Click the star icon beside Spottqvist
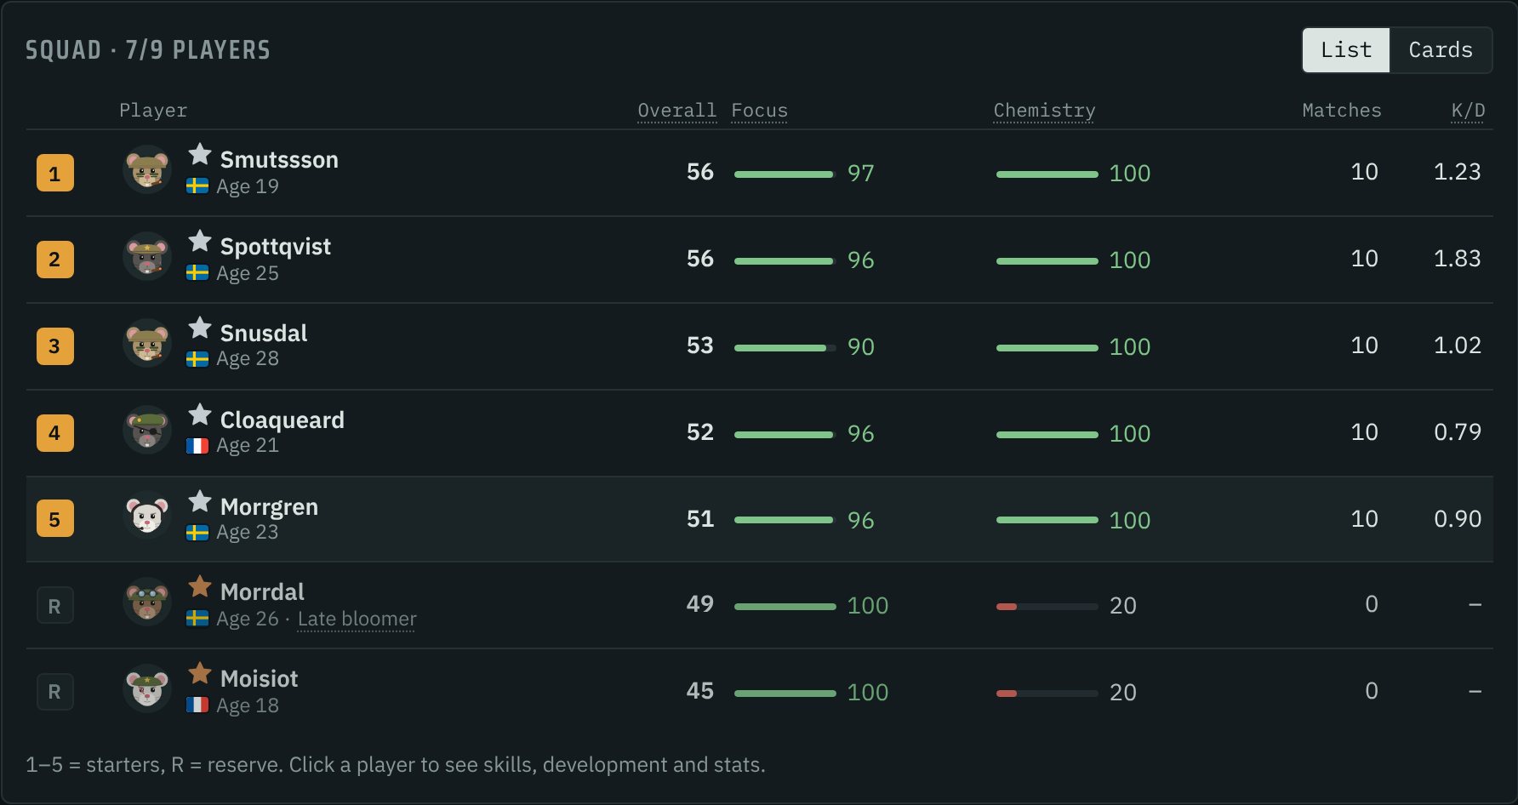The height and width of the screenshot is (805, 1518). click(200, 241)
